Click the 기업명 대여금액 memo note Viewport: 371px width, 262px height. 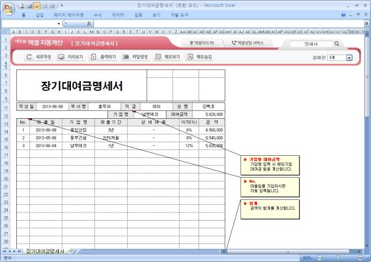pyautogui.click(x=270, y=165)
